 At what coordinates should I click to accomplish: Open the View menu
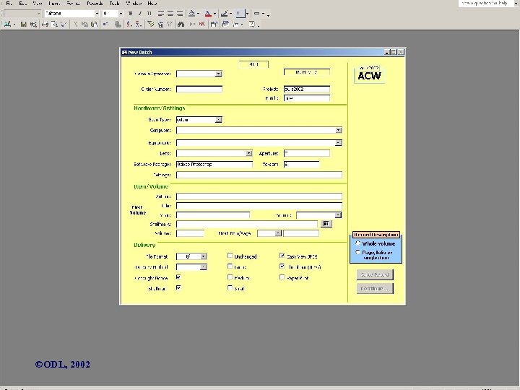(38, 4)
